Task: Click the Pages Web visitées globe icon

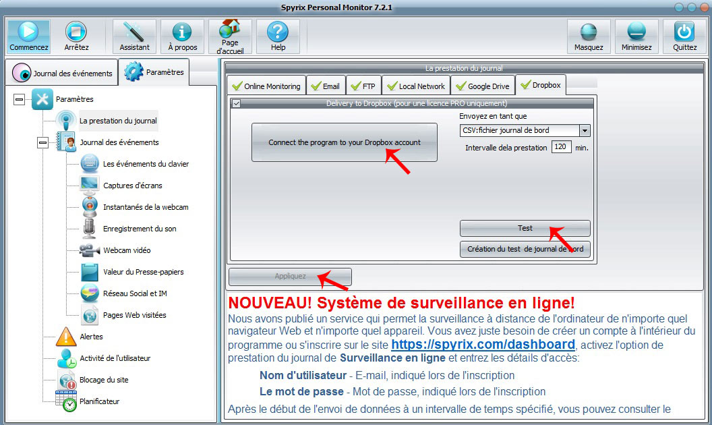Action: click(90, 315)
